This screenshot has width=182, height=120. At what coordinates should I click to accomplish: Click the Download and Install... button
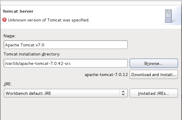pos(154,75)
